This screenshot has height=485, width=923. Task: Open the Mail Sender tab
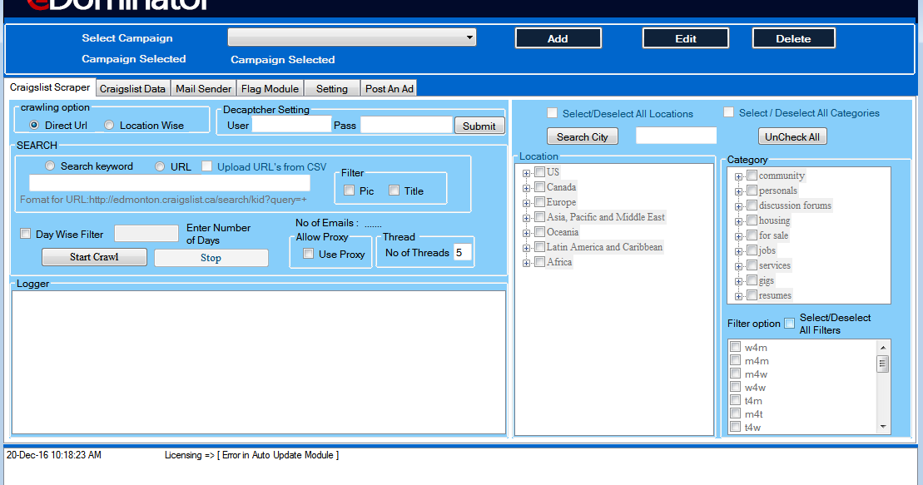[x=203, y=87]
